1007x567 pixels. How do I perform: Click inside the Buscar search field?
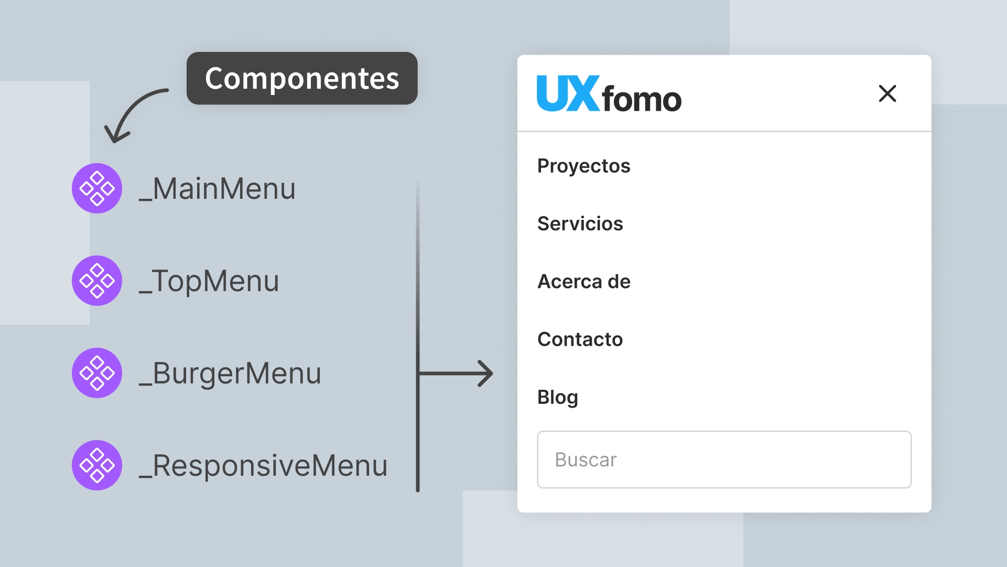click(723, 459)
